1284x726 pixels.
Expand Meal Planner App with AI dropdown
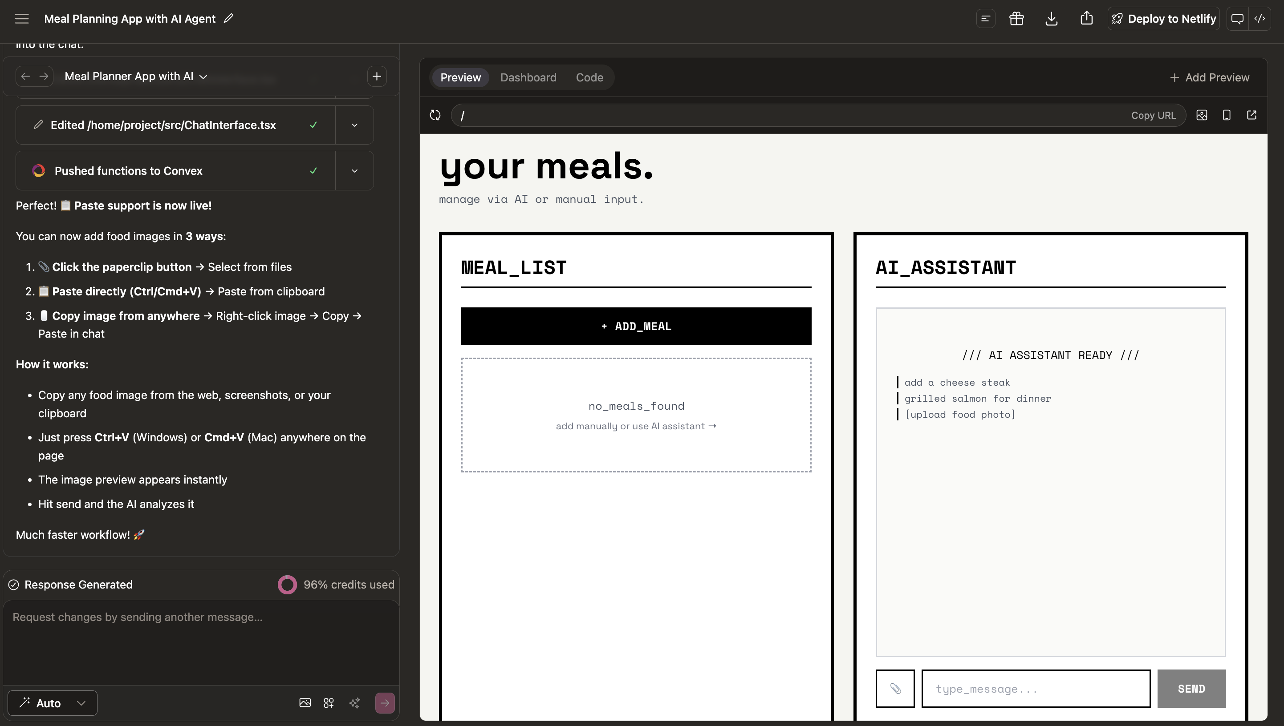(136, 76)
